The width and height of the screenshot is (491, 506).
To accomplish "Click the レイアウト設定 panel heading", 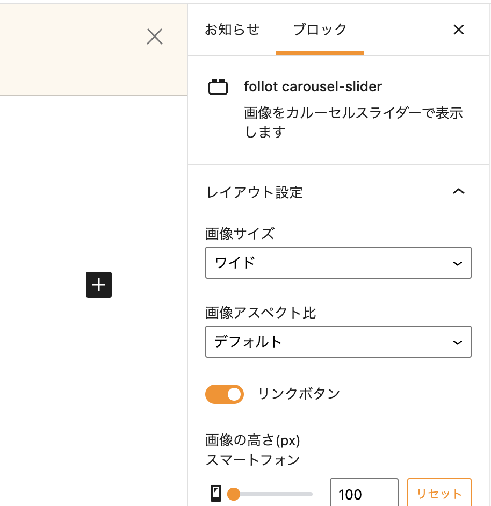I will click(255, 192).
